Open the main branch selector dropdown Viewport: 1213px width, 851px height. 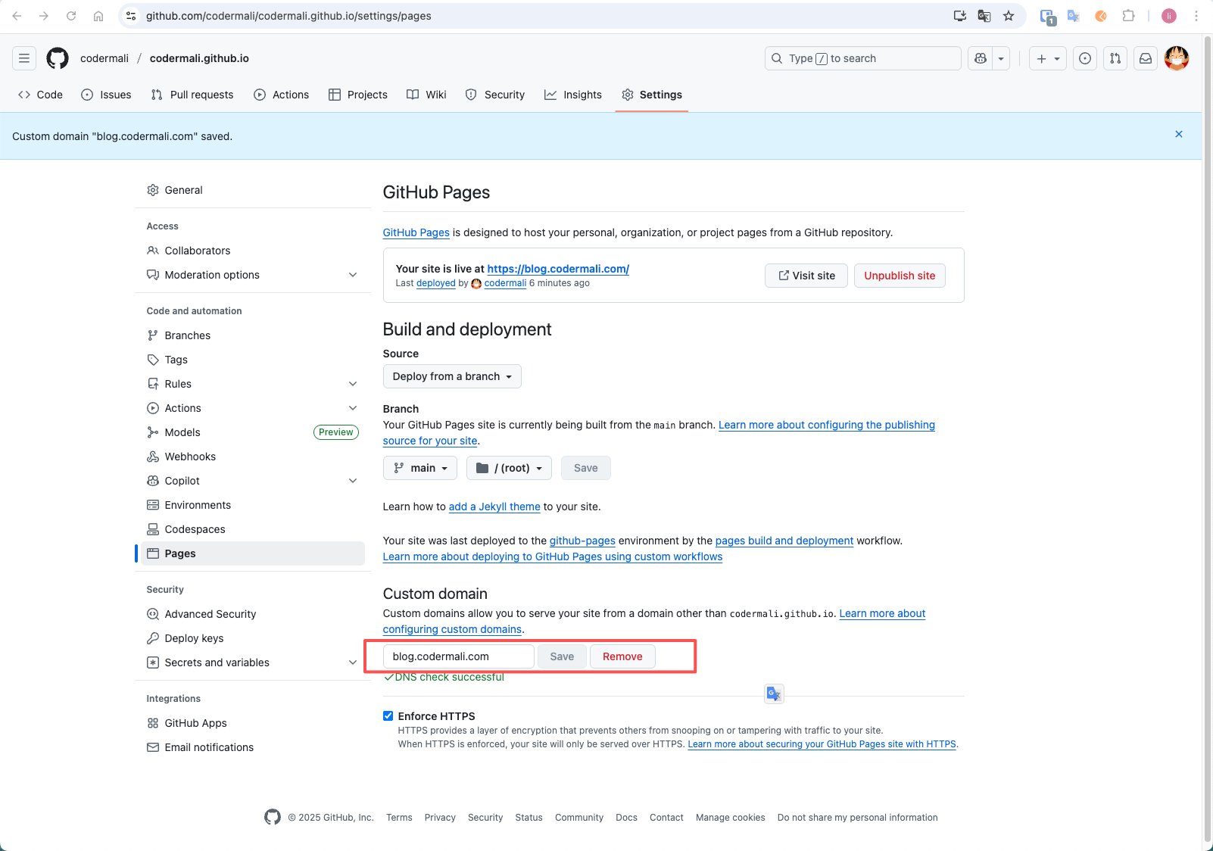click(420, 468)
